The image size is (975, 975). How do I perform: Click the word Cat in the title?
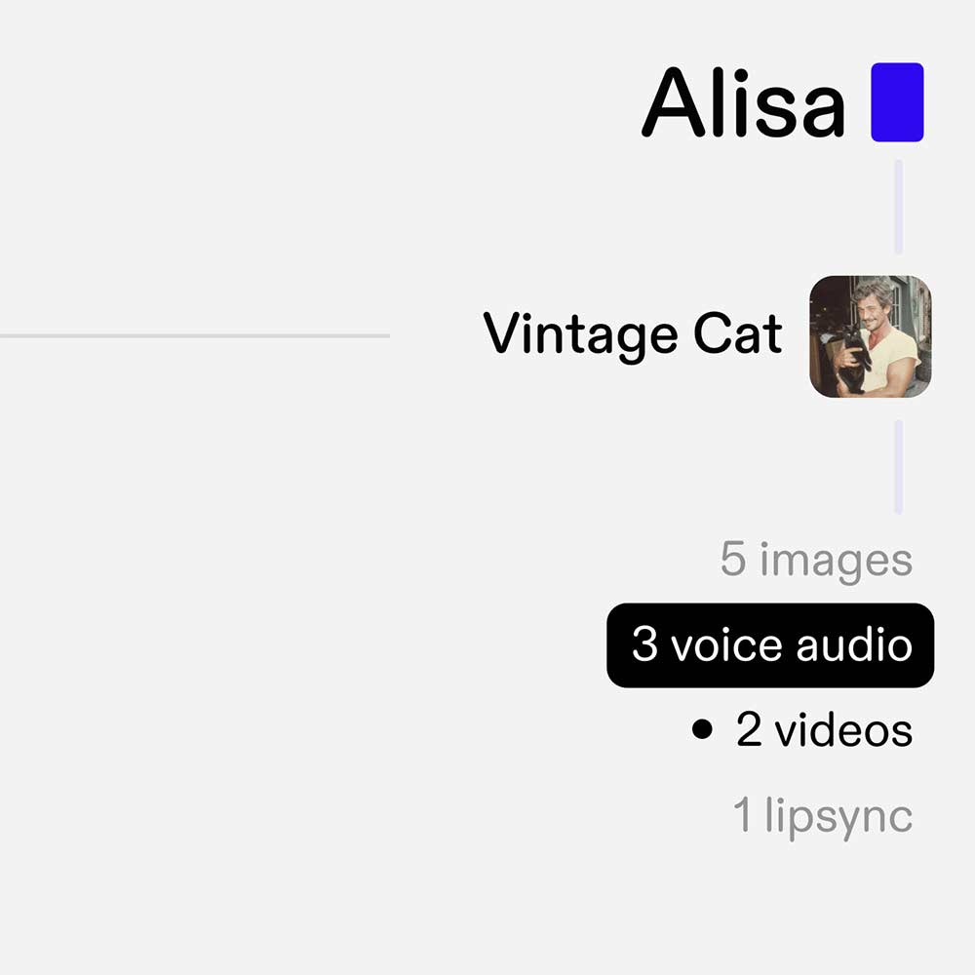[738, 335]
